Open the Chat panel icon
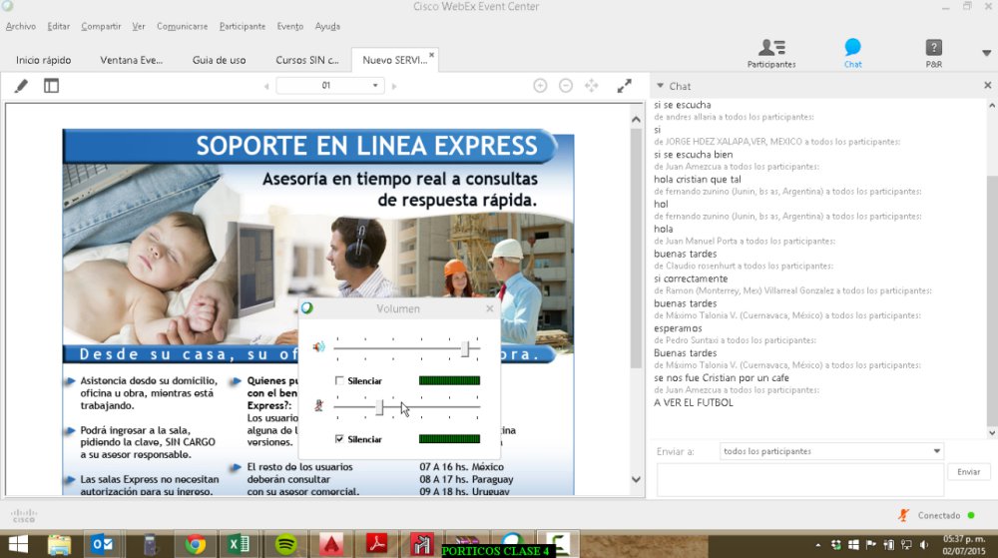 coord(853,54)
